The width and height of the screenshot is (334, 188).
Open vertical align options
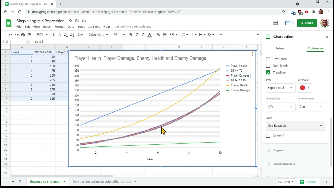tap(193, 34)
